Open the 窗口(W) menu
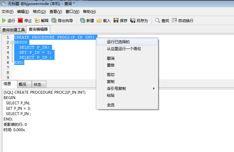 (x=73, y=12)
